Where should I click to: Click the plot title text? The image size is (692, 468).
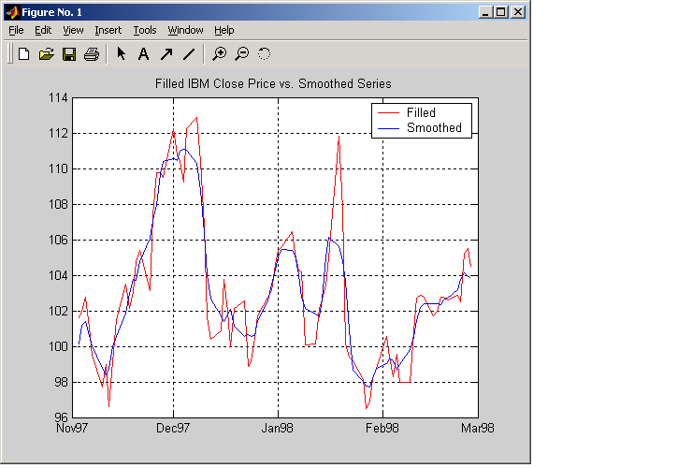272,84
